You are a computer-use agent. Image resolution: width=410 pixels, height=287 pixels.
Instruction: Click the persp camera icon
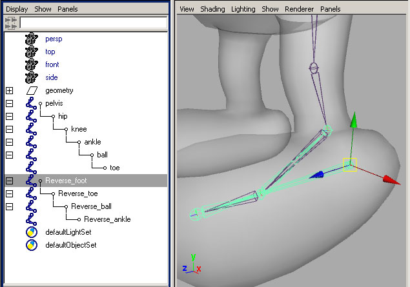(31, 39)
